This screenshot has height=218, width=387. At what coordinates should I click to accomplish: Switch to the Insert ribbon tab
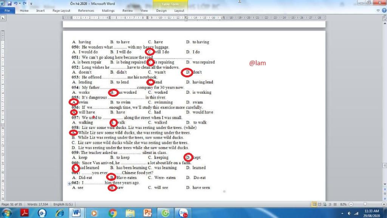[x=40, y=11]
